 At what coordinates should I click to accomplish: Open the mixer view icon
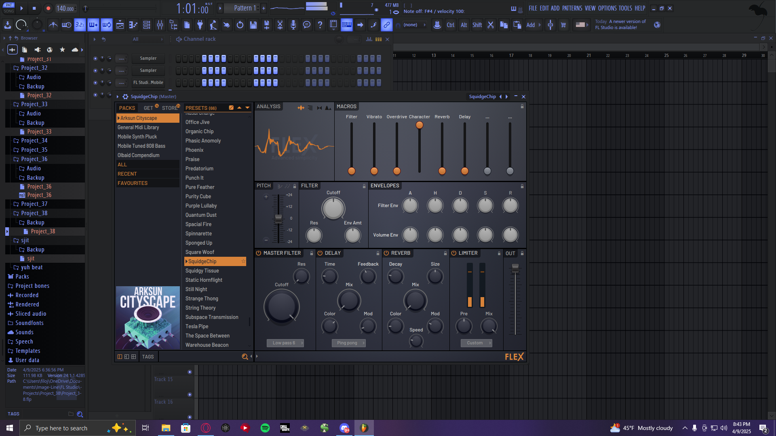coord(160,25)
